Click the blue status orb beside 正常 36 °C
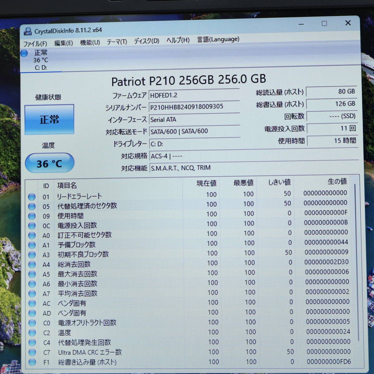The height and width of the screenshot is (374, 374). [x=24, y=53]
